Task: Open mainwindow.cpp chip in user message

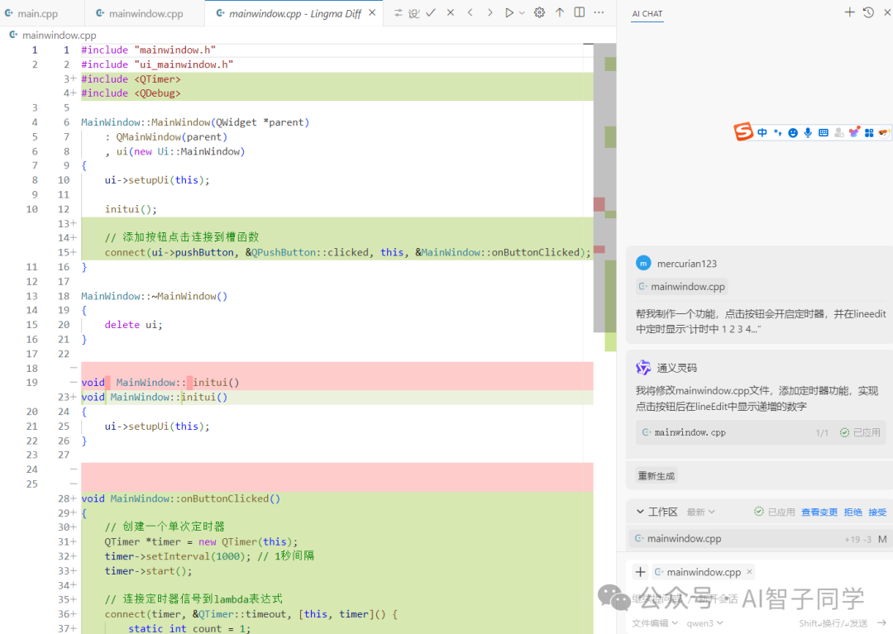Action: pos(681,287)
